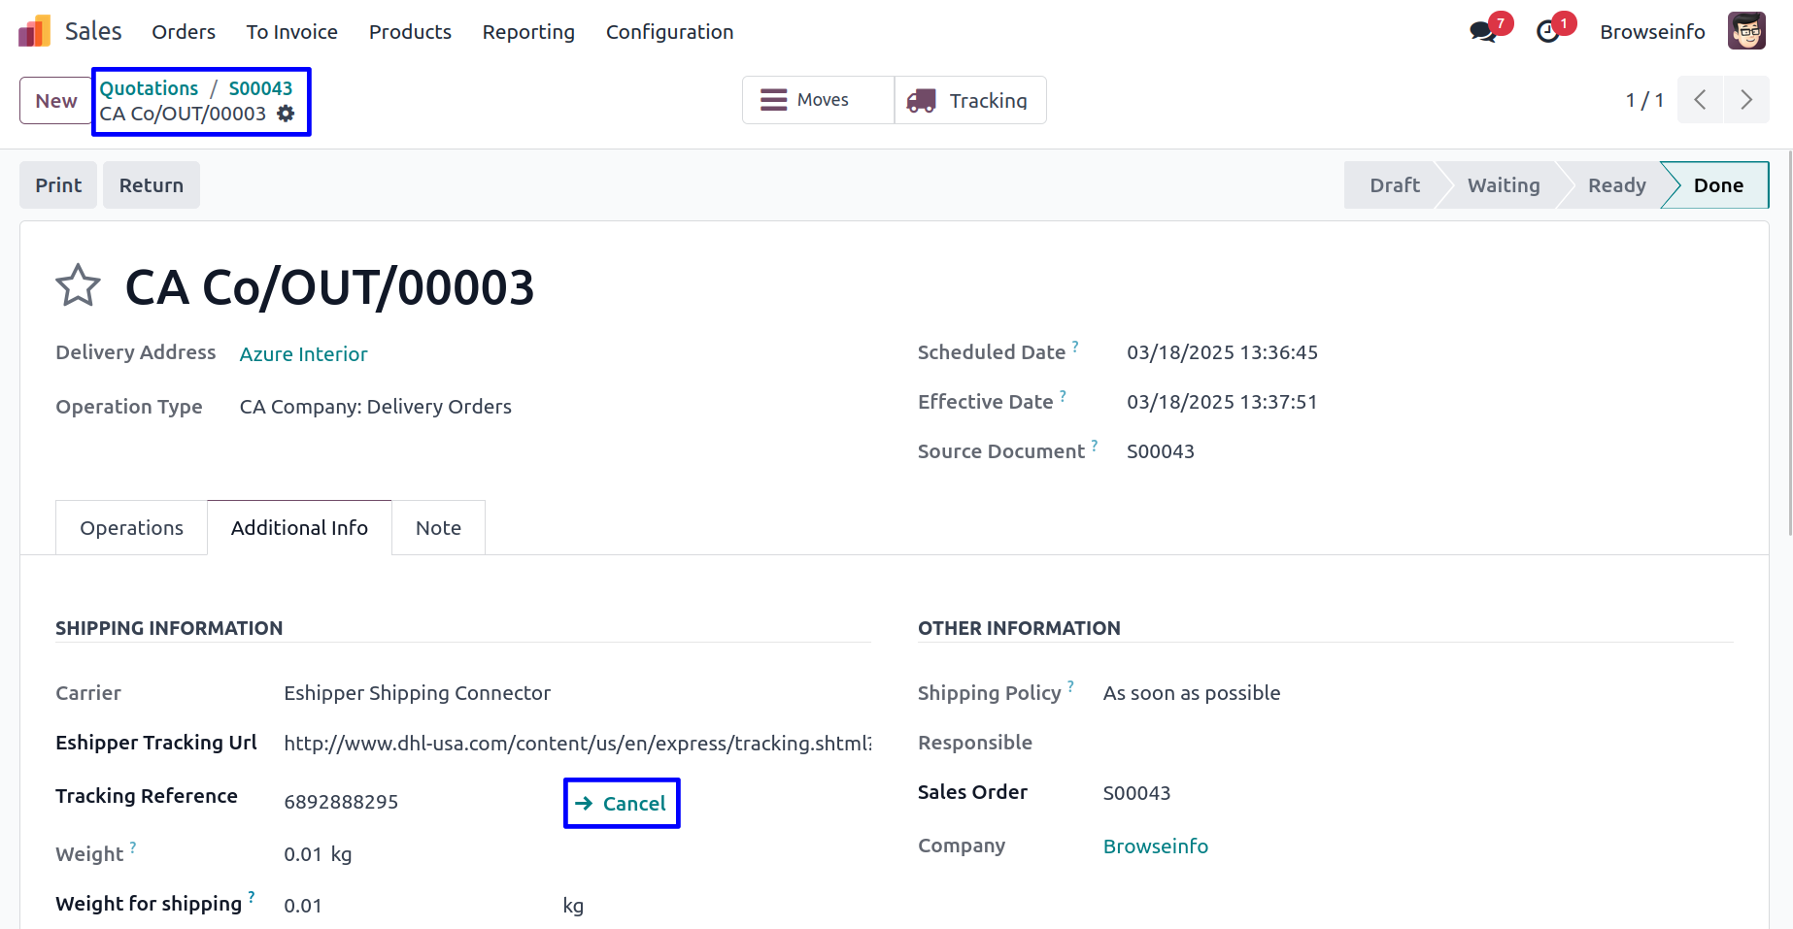Click the Return button

(x=151, y=185)
